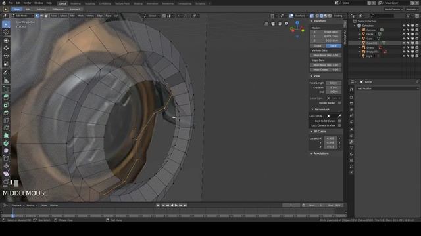Activate the Bevel tool
The width and height of the screenshot is (421, 236).
(x=6, y=113)
